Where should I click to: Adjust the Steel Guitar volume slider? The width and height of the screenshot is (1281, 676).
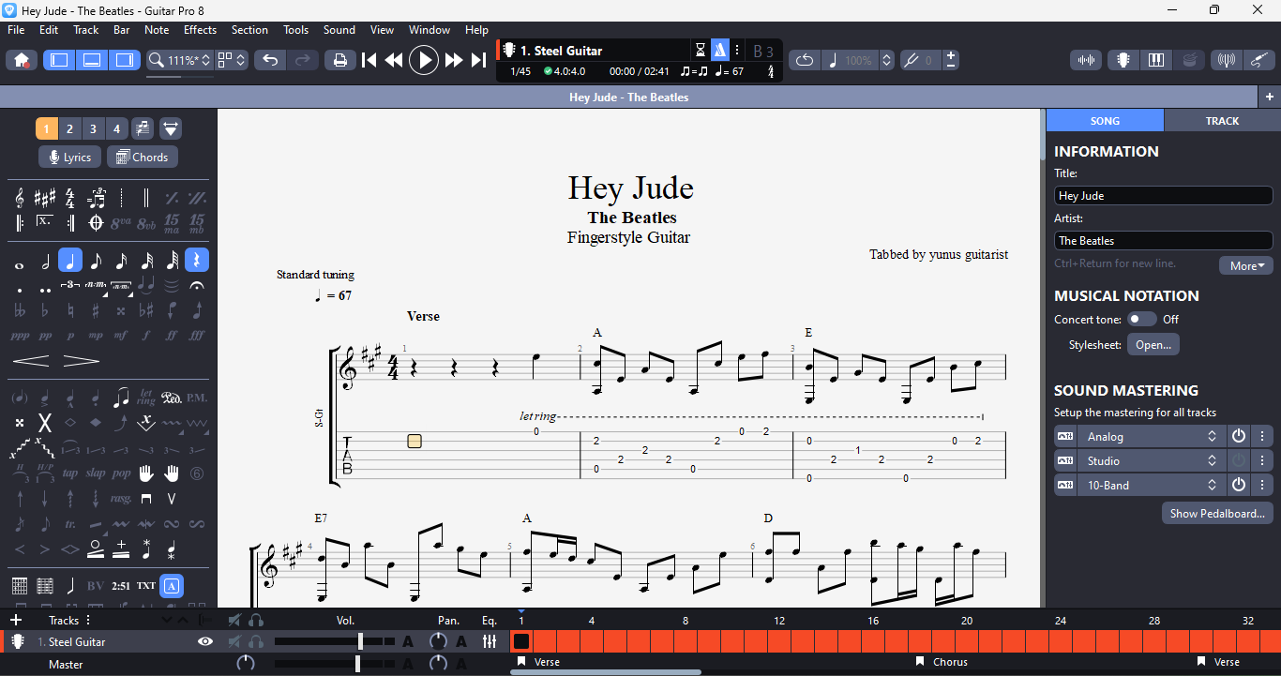335,641
